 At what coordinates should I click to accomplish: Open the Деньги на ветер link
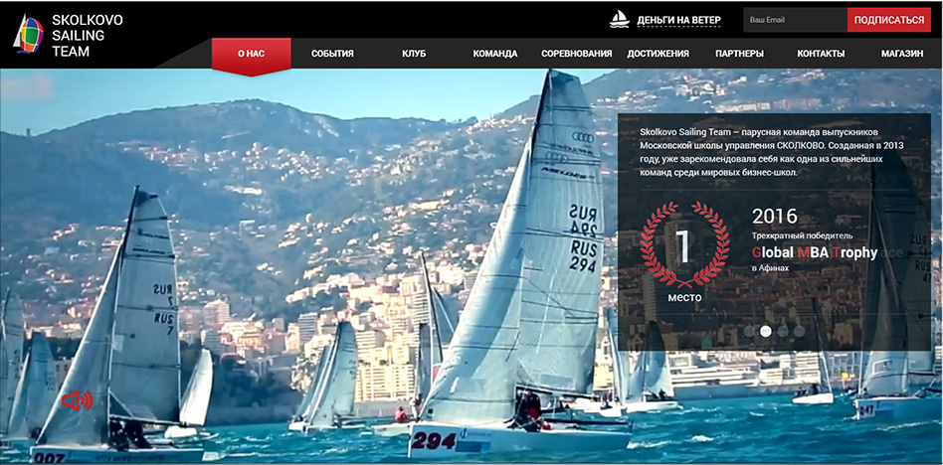tap(678, 20)
